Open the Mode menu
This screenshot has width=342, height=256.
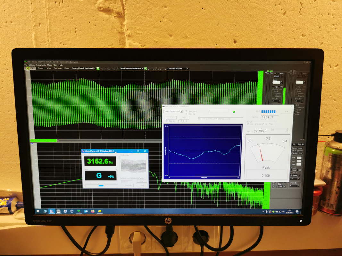50,65
